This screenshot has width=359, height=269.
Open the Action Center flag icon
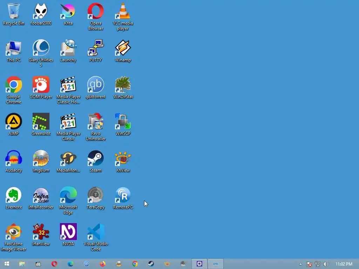click(x=309, y=264)
